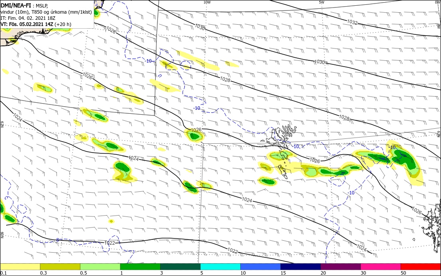This screenshot has width=441, height=276.
Task: Click the DMI/NEA-FI title text
Action: tap(16, 5)
